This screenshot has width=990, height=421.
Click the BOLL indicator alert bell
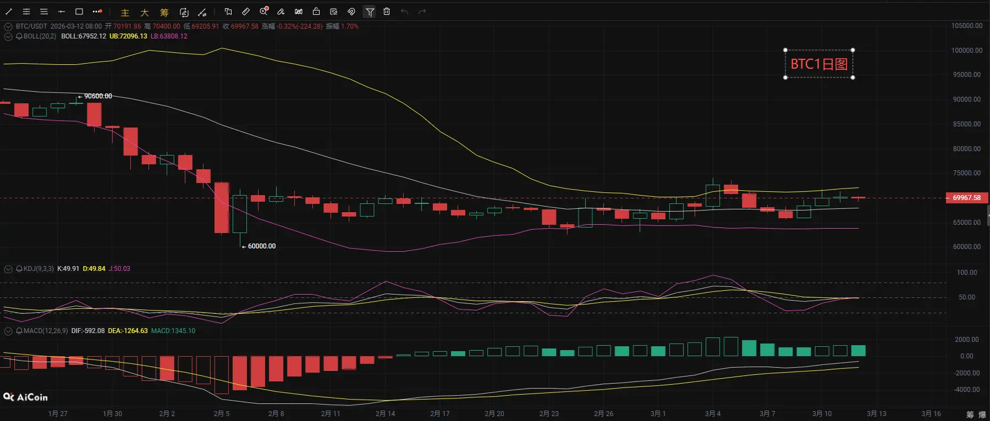19,36
